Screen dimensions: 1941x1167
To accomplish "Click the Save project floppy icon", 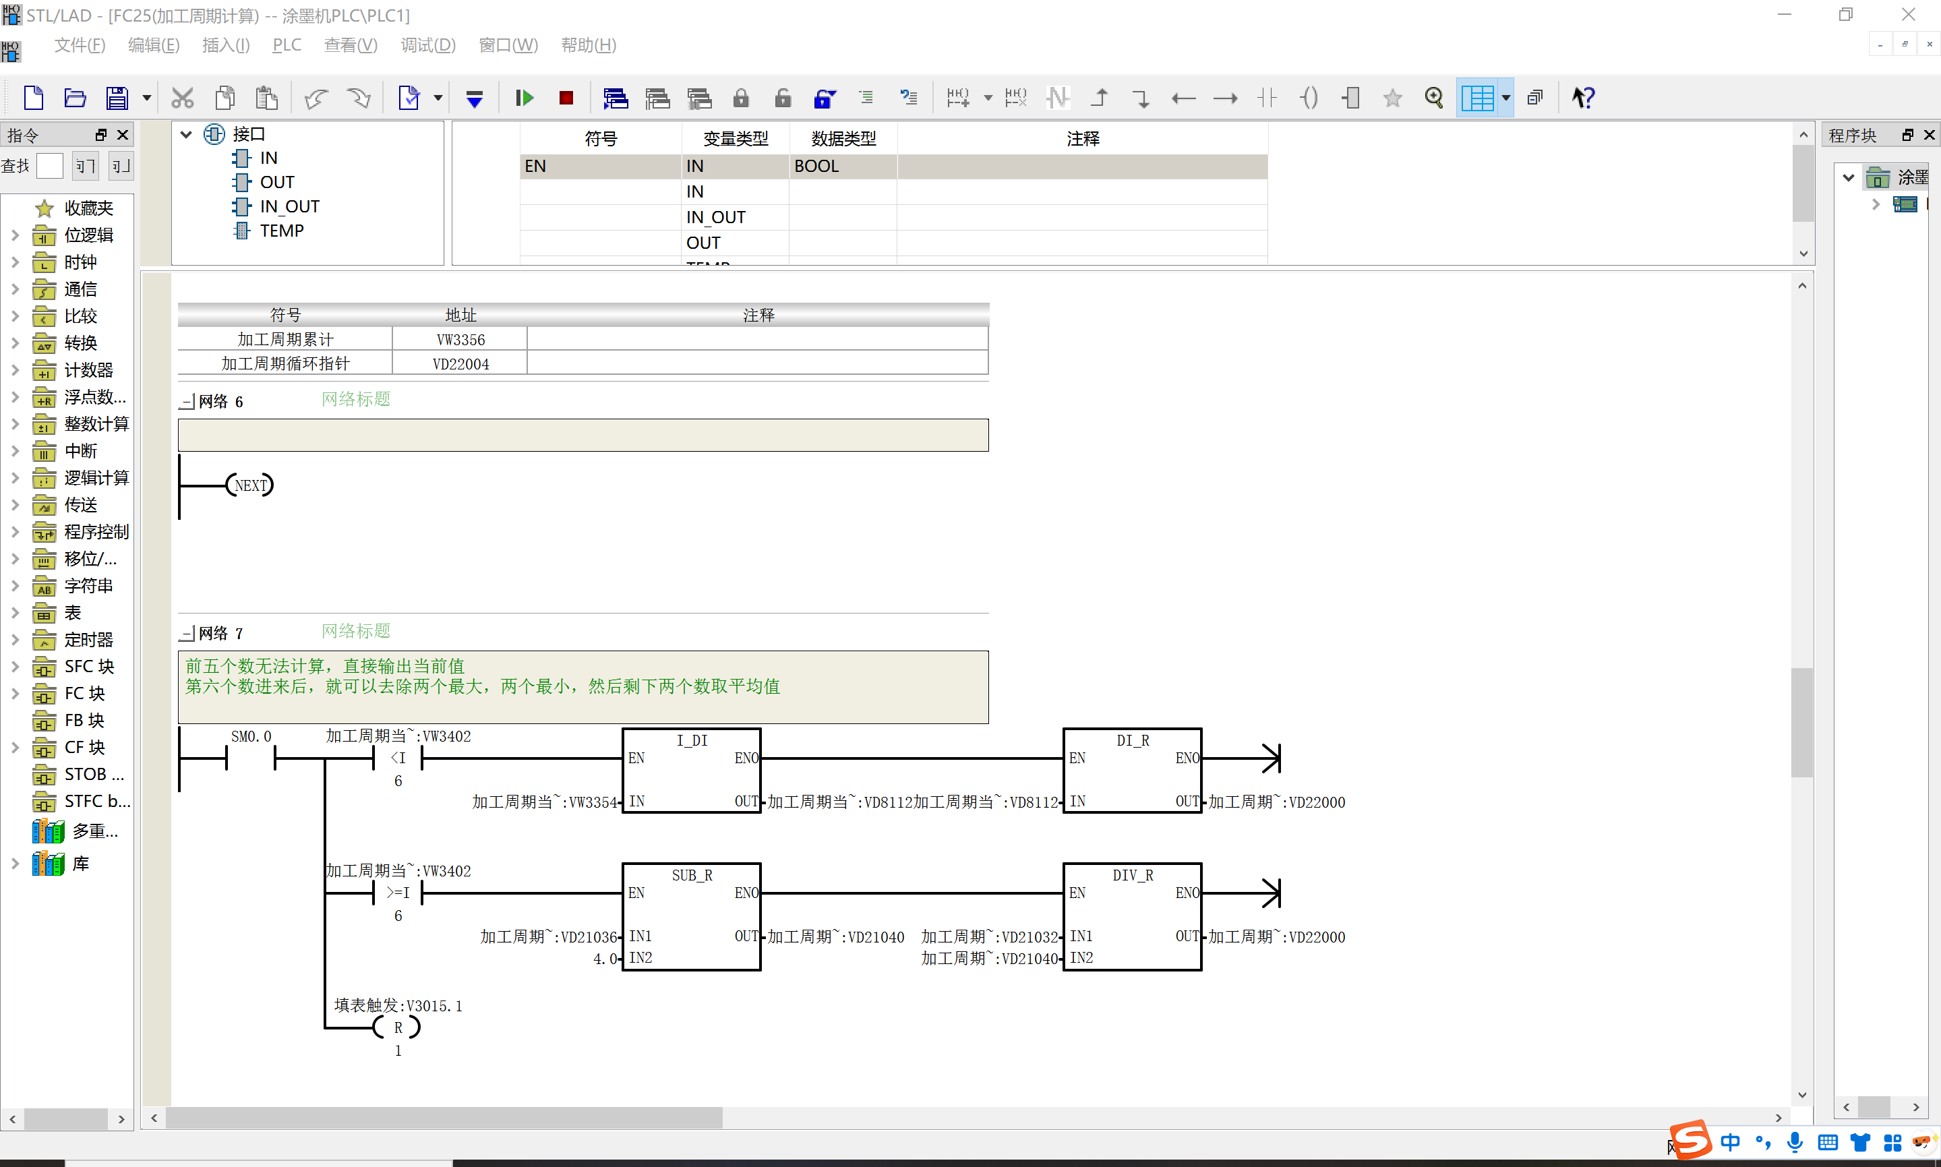I will click(x=117, y=98).
